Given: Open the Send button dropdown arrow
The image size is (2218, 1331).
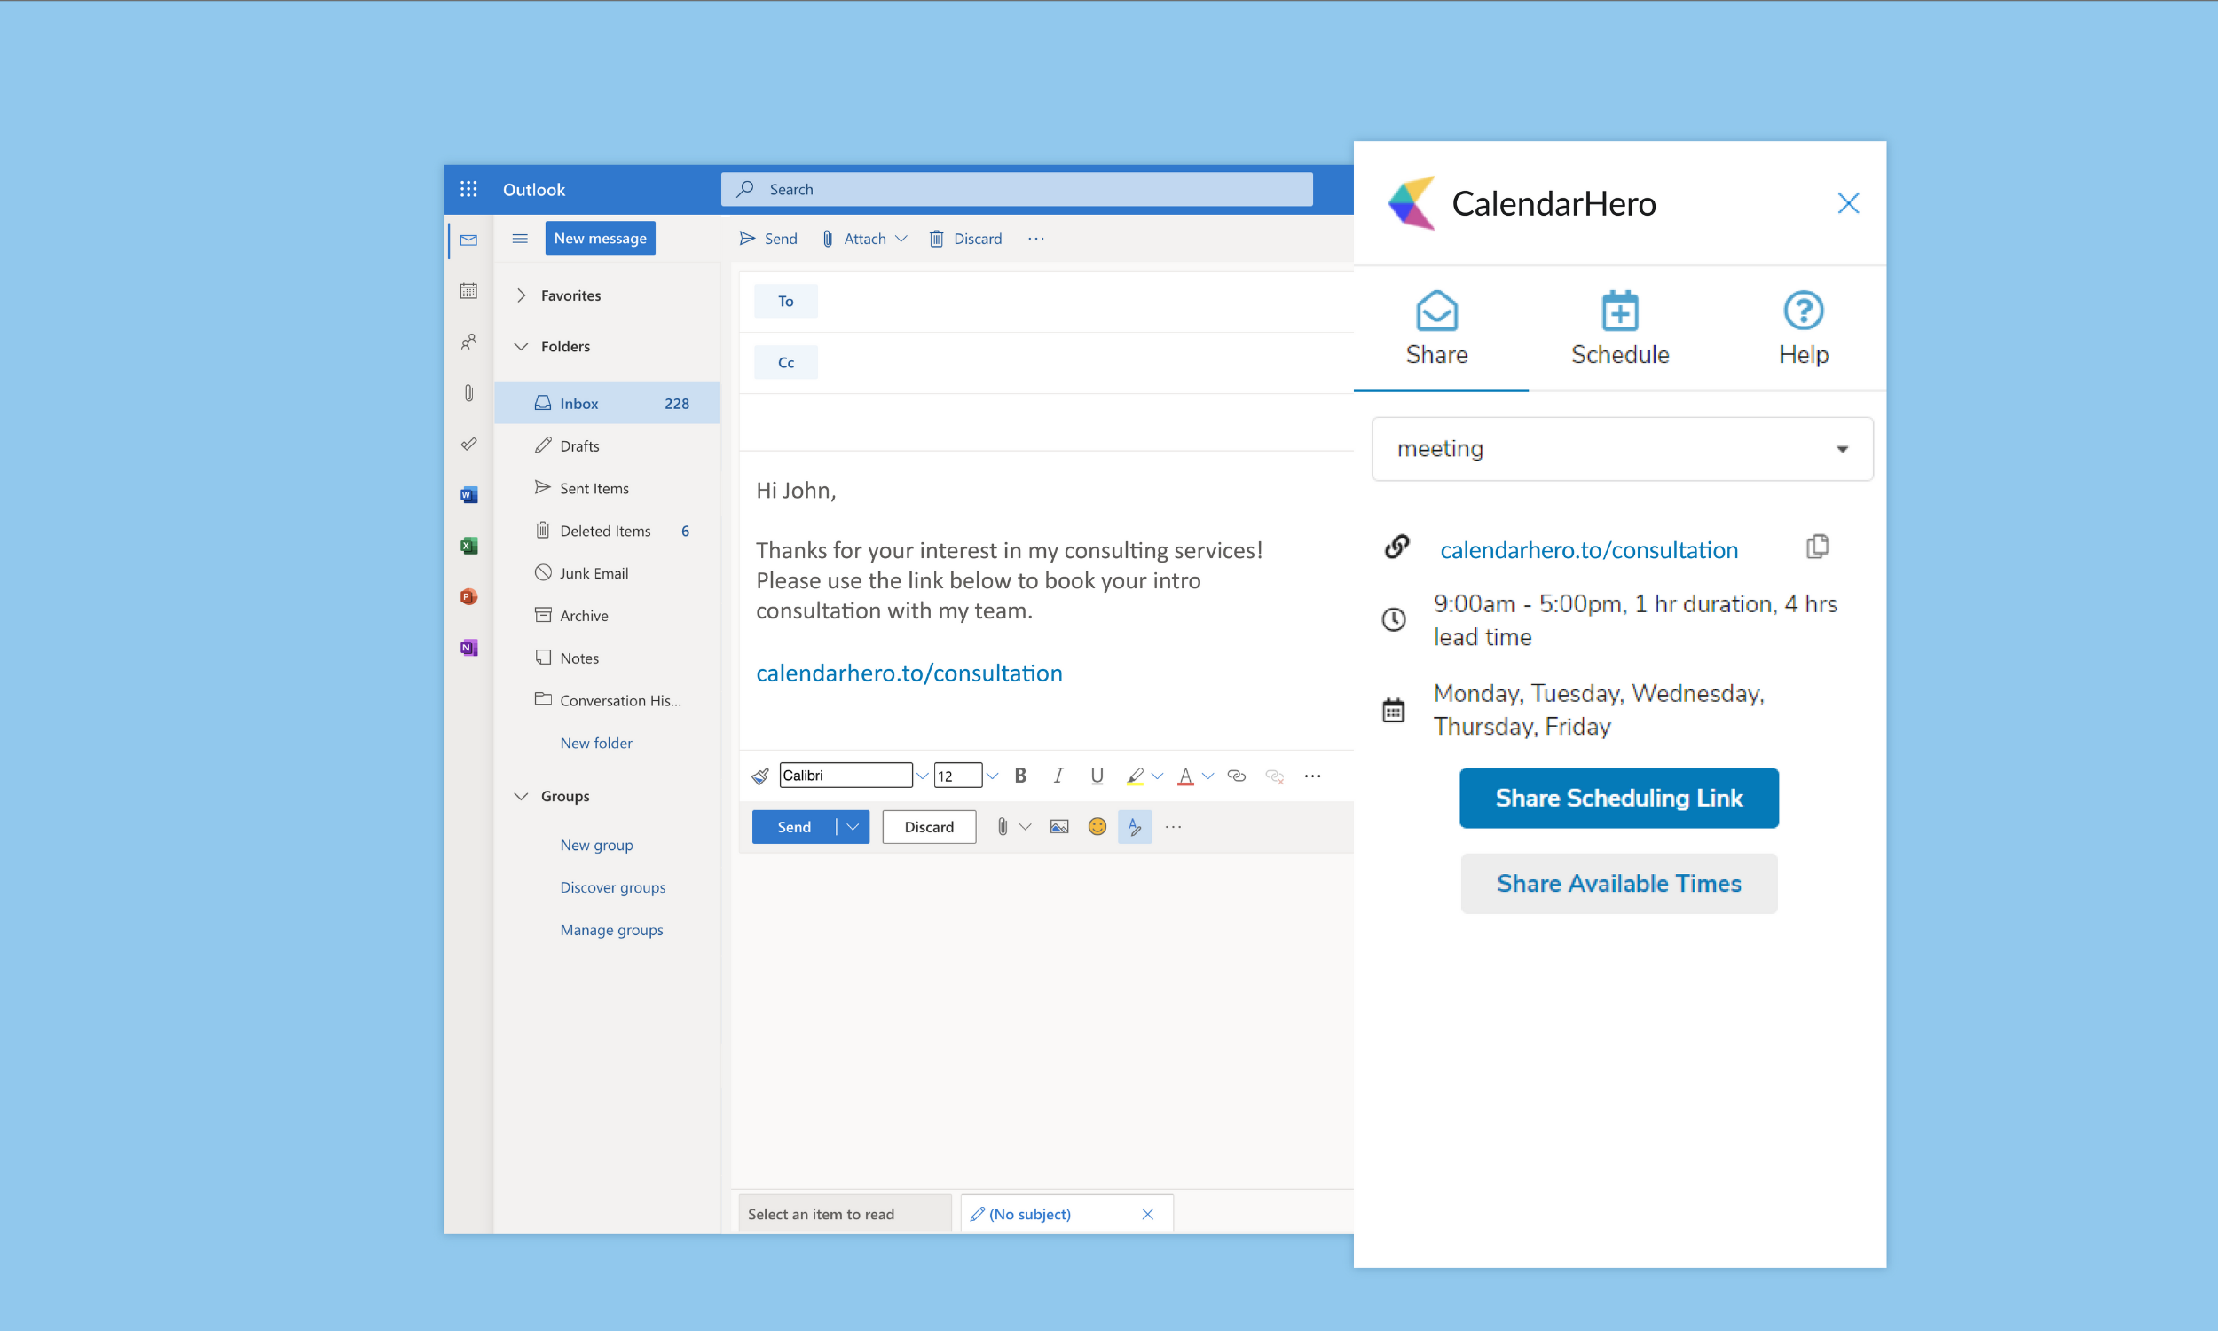Looking at the screenshot, I should tap(853, 827).
